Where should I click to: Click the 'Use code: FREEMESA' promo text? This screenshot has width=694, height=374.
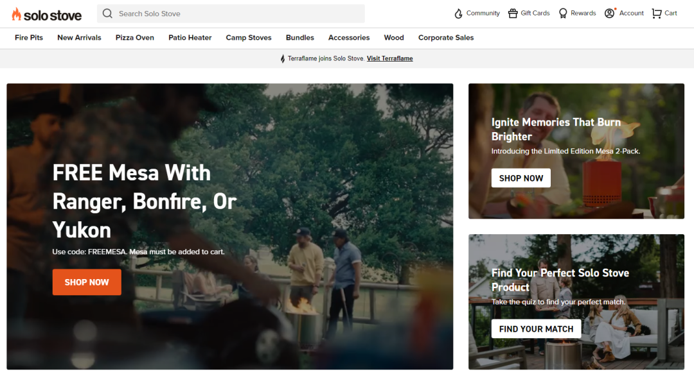pos(138,251)
